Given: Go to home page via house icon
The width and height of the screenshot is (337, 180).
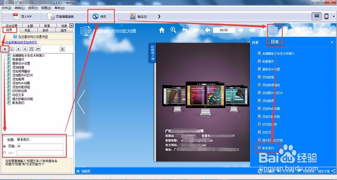Looking at the screenshot, I should coord(162,30).
